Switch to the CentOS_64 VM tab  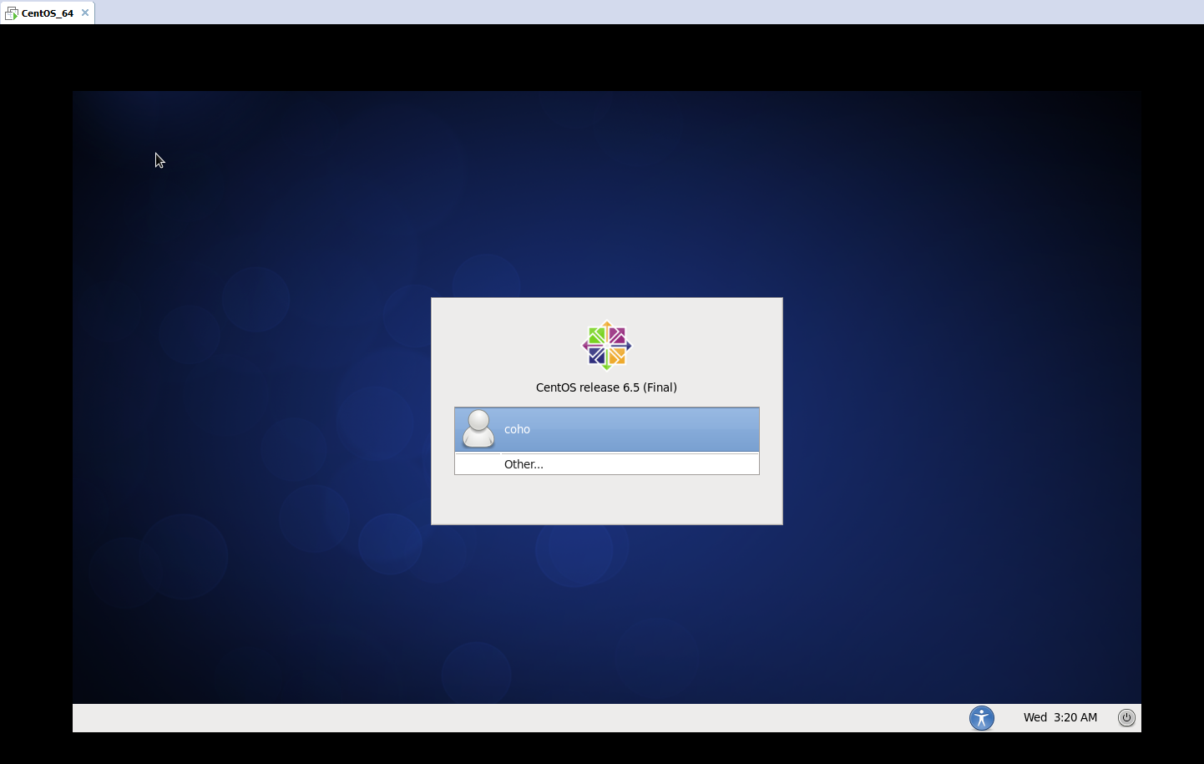48,13
